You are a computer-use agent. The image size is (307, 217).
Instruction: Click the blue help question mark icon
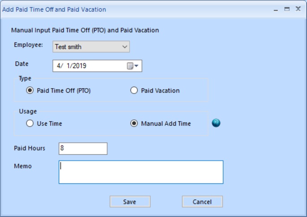point(216,123)
